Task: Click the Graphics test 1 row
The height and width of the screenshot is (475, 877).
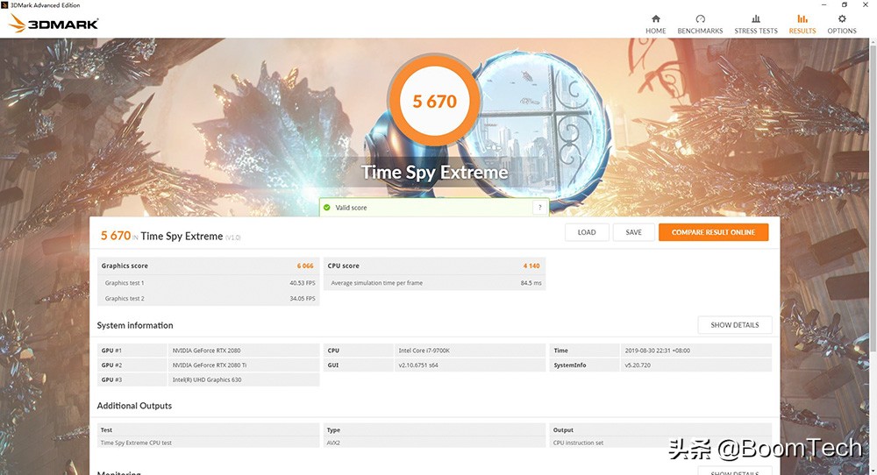Action: point(209,283)
